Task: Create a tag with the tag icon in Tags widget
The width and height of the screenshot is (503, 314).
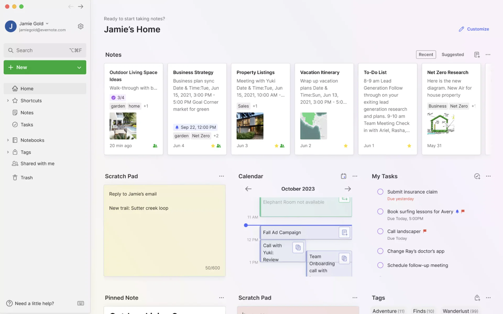Action: click(477, 297)
